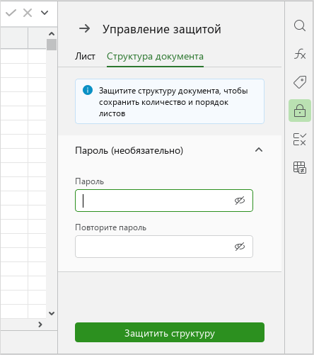Open the fx functions panel

point(300,54)
